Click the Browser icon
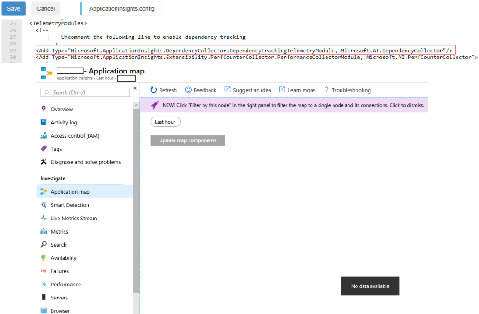Viewport: 479px width, 314px height. point(44,310)
